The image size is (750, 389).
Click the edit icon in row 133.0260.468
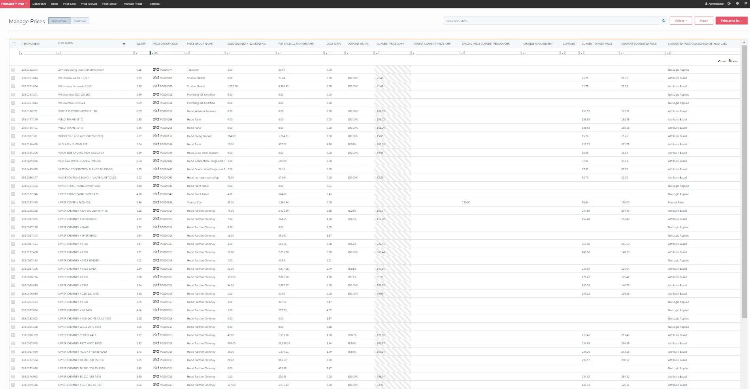tap(154, 144)
